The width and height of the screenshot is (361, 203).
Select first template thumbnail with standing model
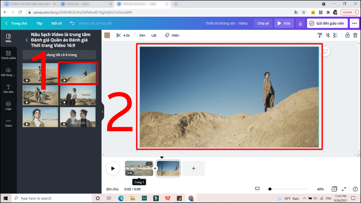pyautogui.click(x=40, y=73)
